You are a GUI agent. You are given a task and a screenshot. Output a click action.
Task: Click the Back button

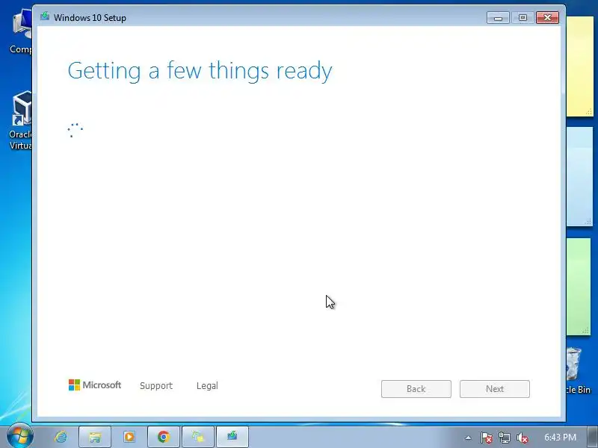click(416, 389)
